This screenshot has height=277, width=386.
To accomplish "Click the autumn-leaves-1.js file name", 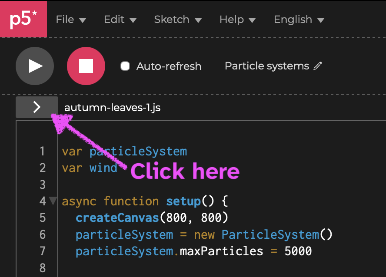I will (x=112, y=108).
